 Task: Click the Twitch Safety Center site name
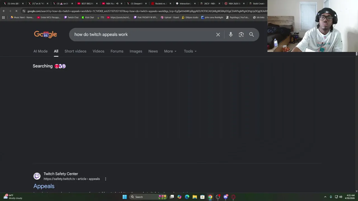tap(61, 174)
